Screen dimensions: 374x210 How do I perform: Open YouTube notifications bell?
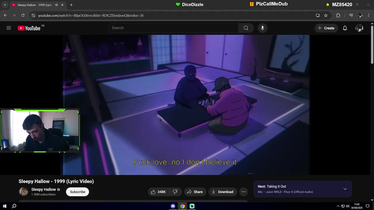[x=345, y=28]
